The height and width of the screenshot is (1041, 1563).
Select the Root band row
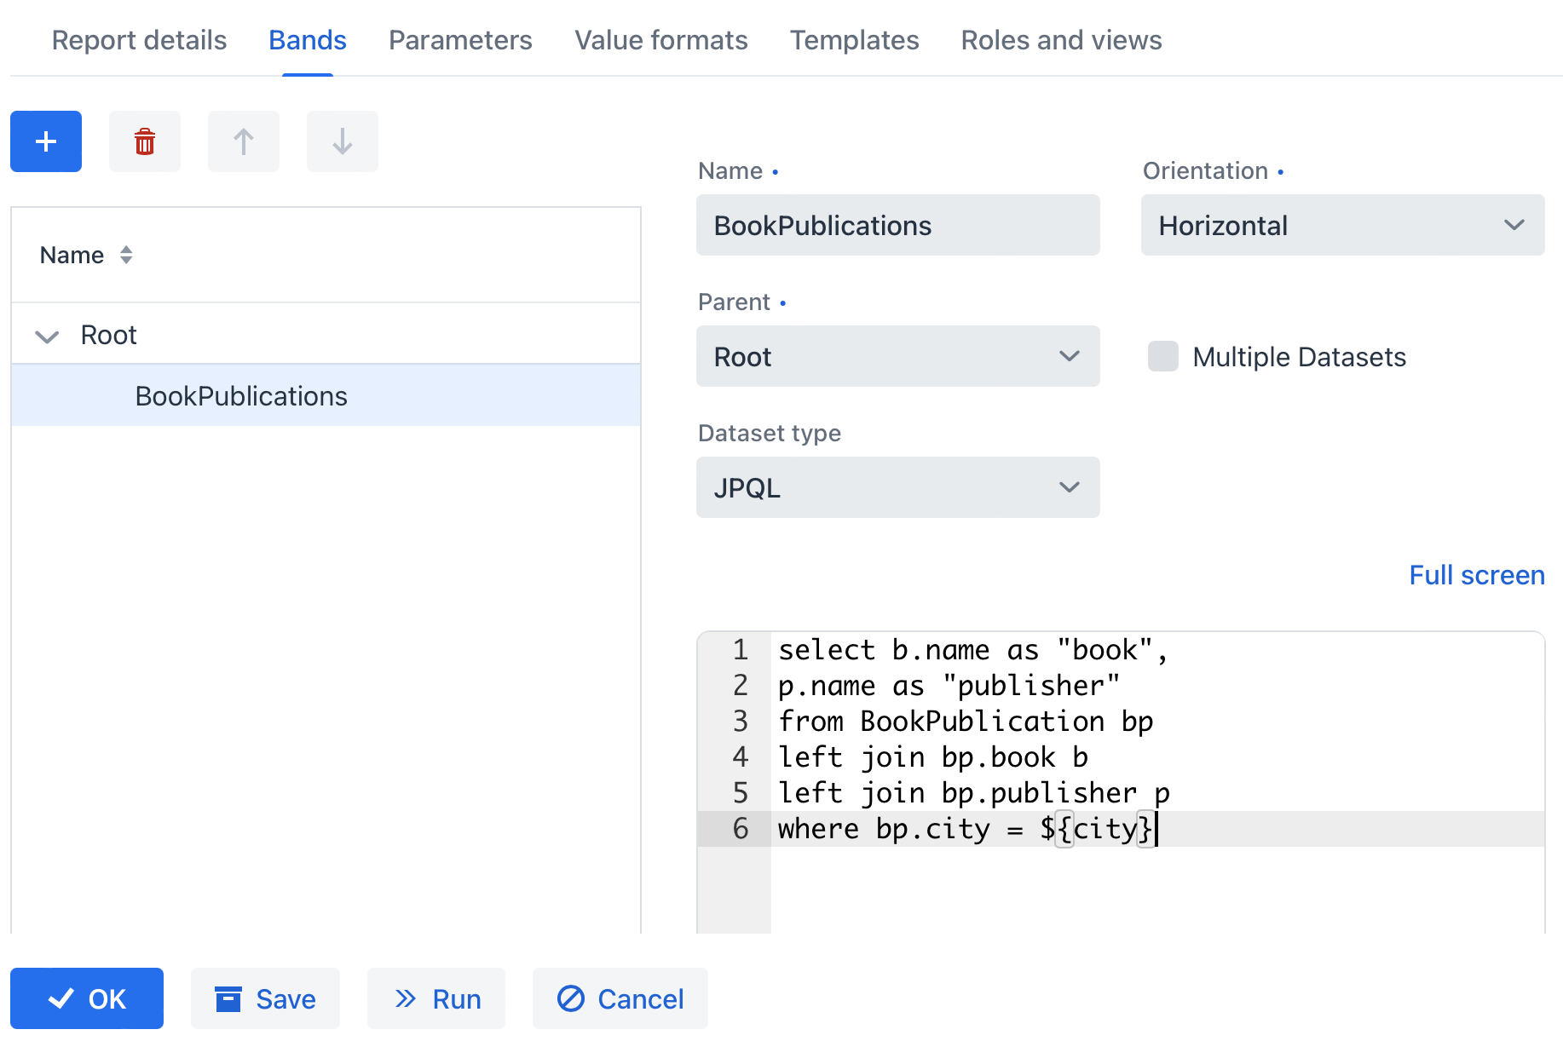tap(326, 334)
